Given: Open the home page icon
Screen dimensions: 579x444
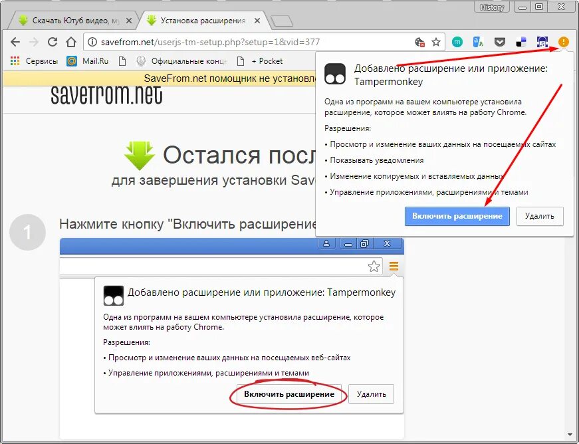Looking at the screenshot, I should point(71,42).
